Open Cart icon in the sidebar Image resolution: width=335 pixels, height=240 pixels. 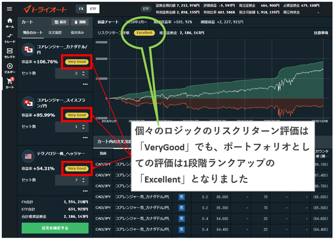[x=10, y=83]
